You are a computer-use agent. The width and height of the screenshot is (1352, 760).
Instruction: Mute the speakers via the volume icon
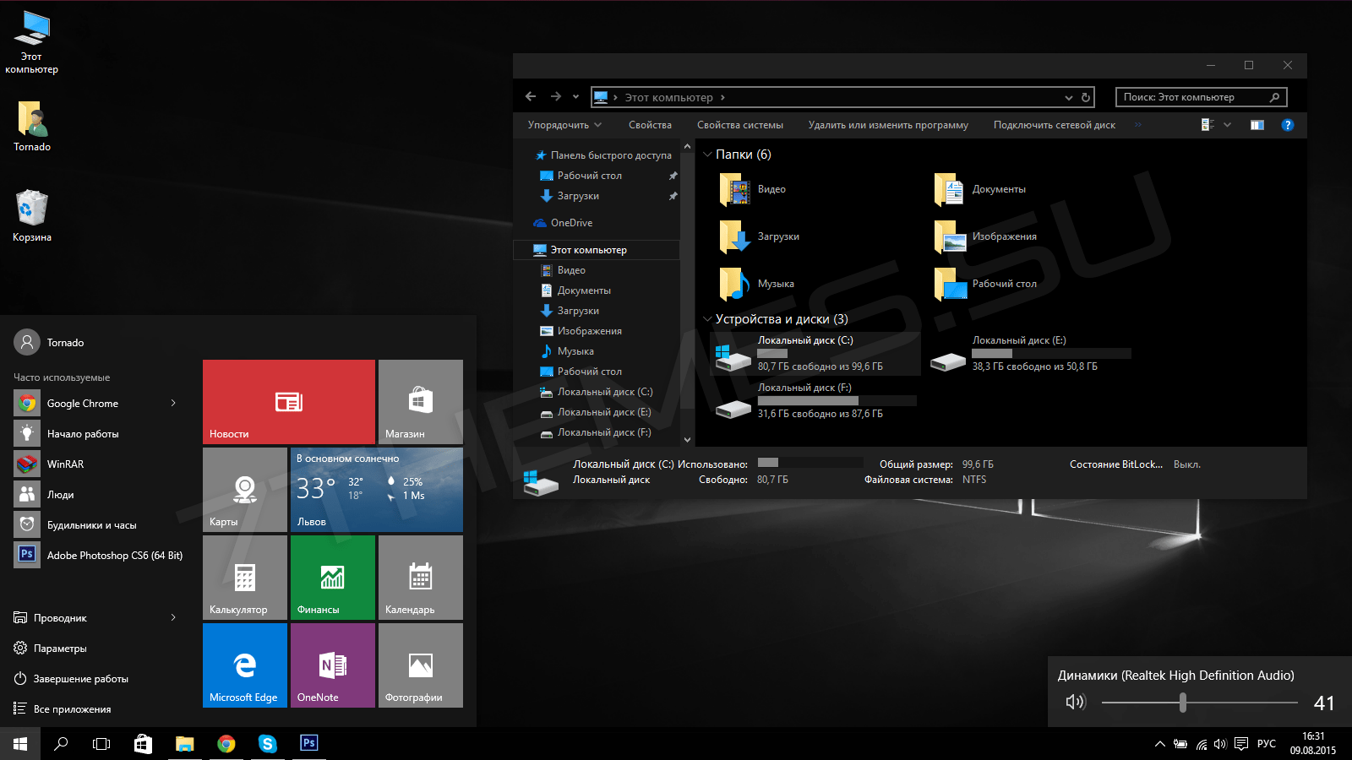pos(1075,703)
